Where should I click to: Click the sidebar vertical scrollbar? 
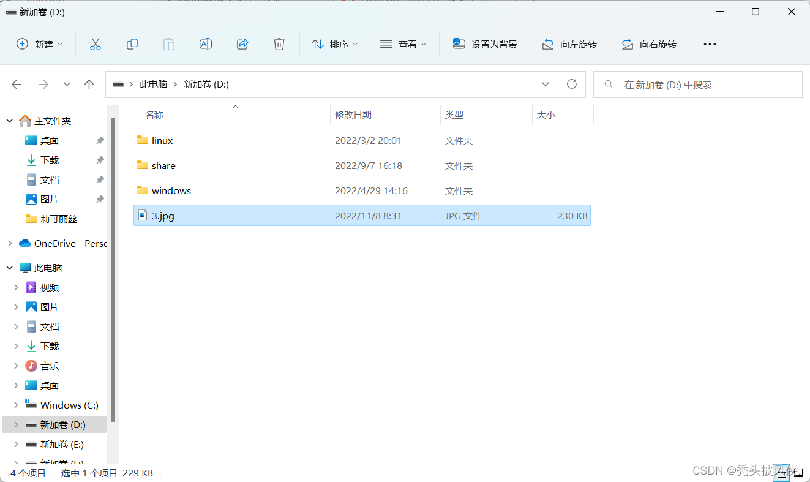pyautogui.click(x=113, y=268)
